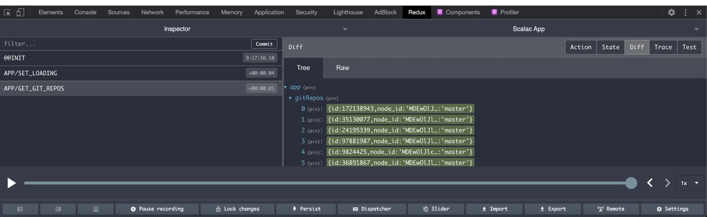Toggle the Slider button
This screenshot has height=217, width=707.
[x=436, y=209]
